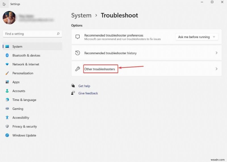This screenshot has height=162, width=227.
Task: Go to Gaming settings
Action: (32, 109)
